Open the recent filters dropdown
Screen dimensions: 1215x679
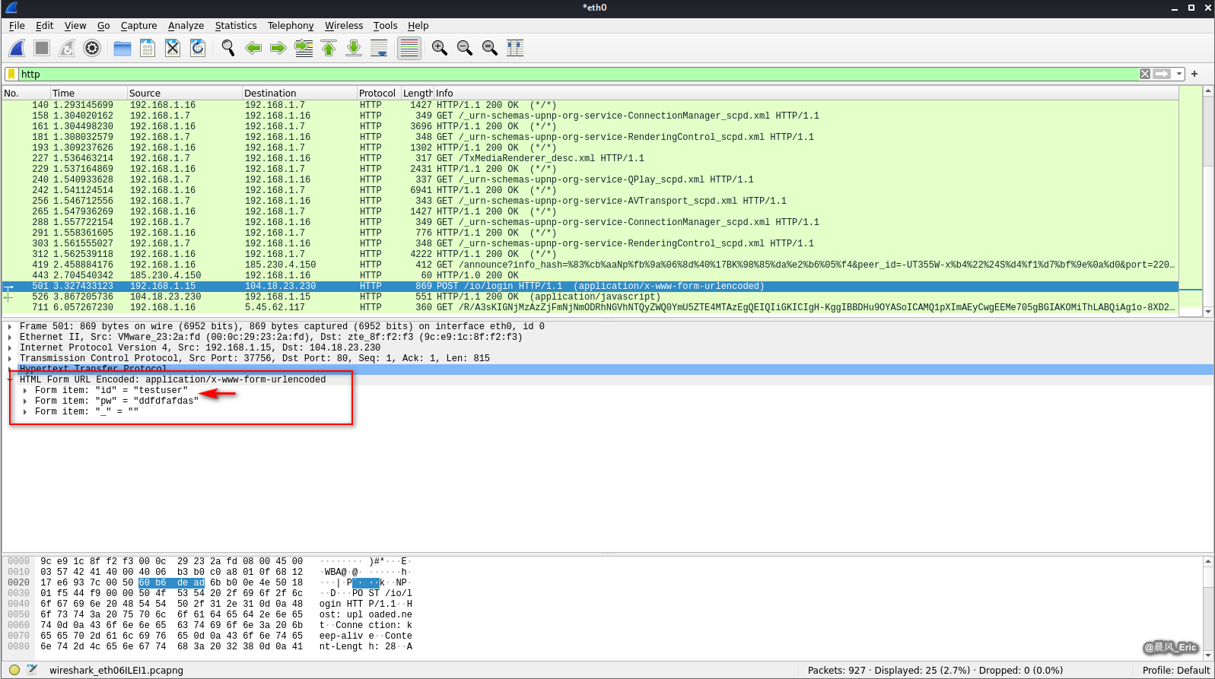1179,74
